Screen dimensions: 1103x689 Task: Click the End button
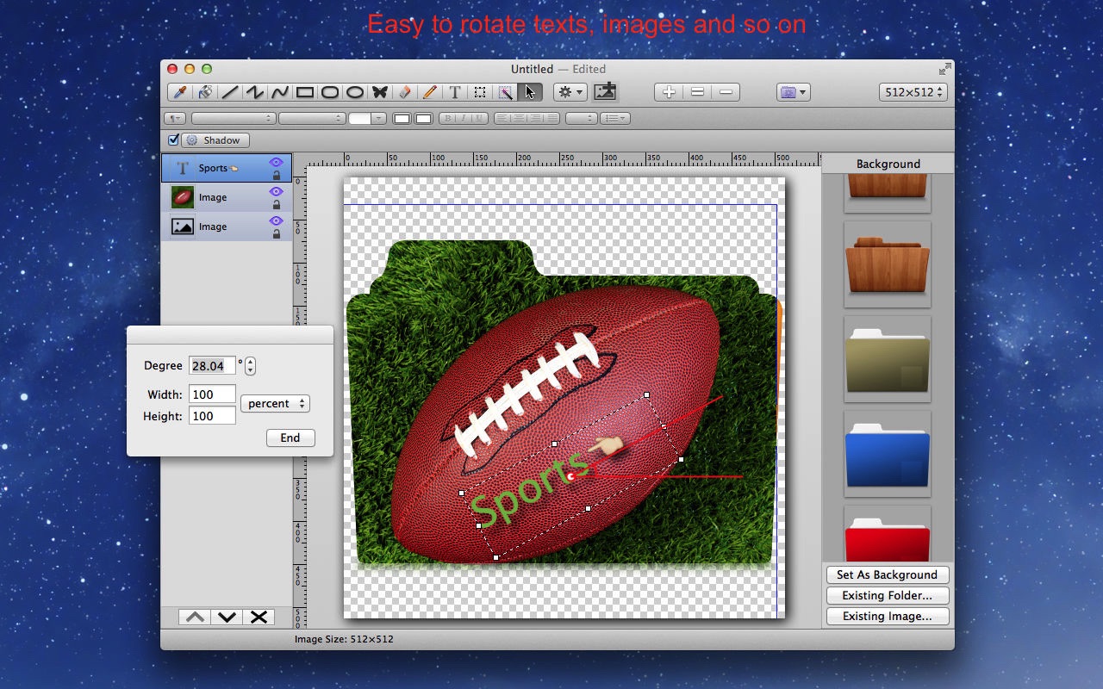(290, 438)
